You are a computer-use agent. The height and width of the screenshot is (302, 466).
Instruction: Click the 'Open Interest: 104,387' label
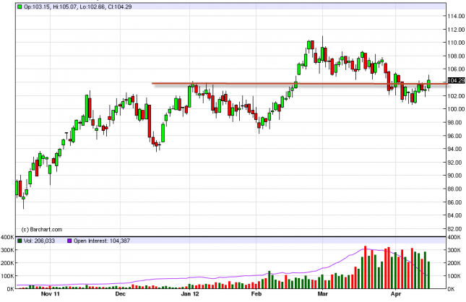point(102,241)
